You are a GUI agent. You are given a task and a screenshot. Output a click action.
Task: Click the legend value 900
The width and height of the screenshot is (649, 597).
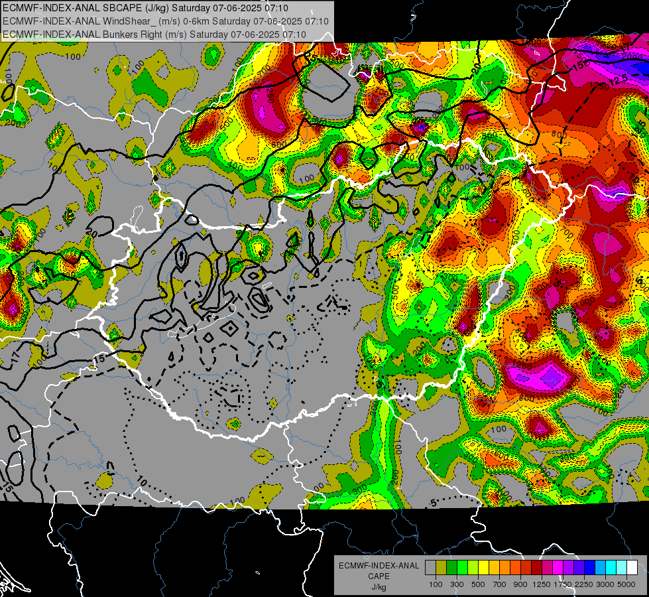pyautogui.click(x=520, y=584)
